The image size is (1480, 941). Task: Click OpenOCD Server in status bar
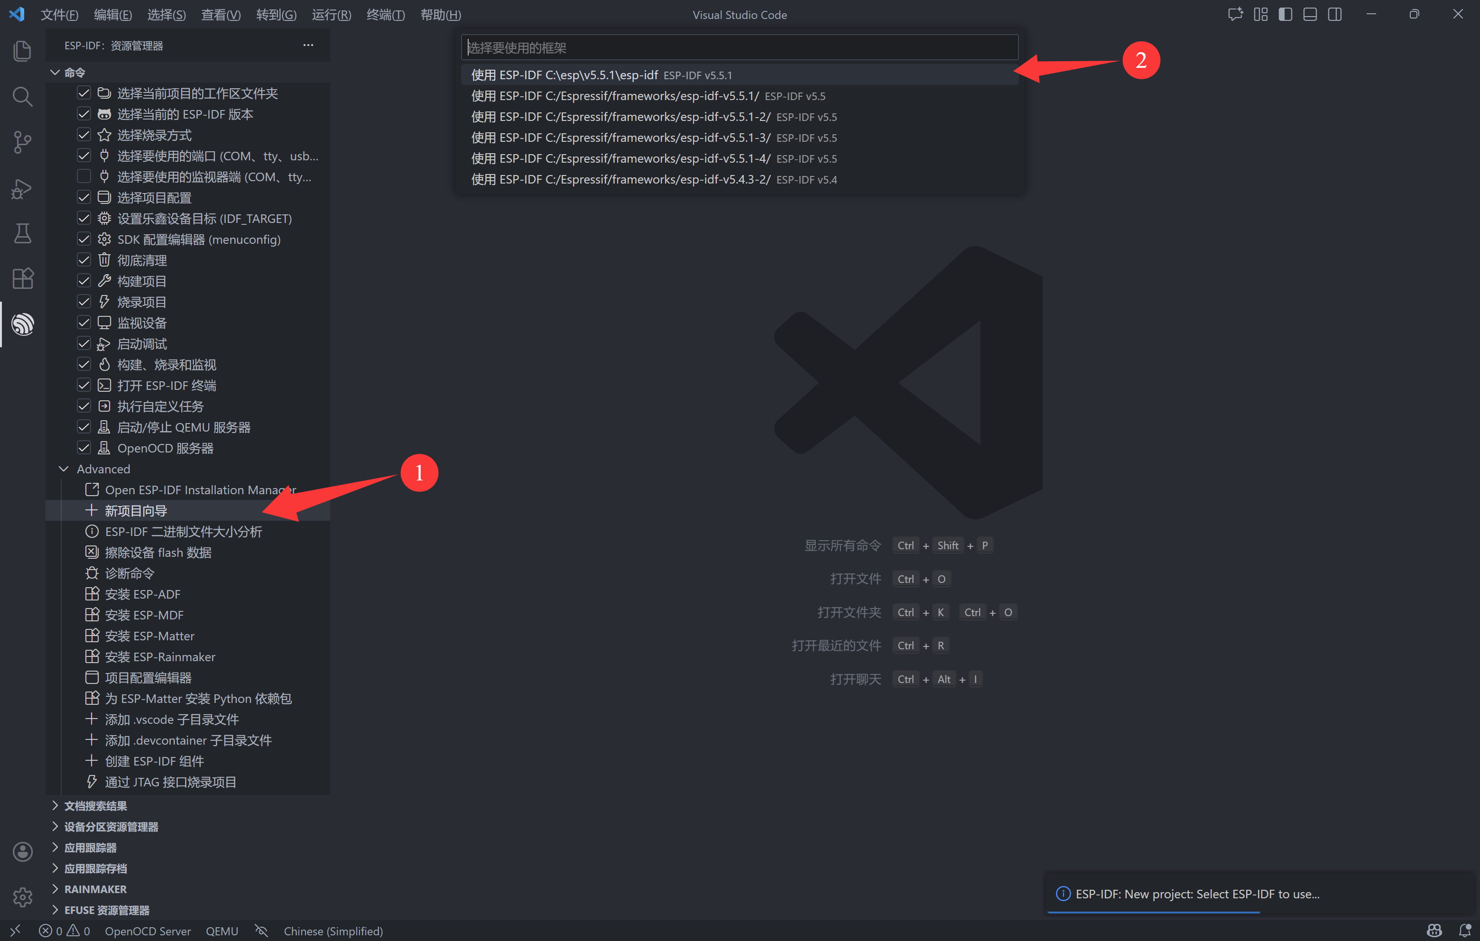coord(148,931)
